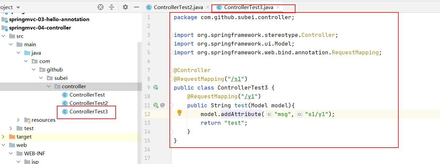Collapse the controller package
This screenshot has height=164, width=440.
pos(49,87)
